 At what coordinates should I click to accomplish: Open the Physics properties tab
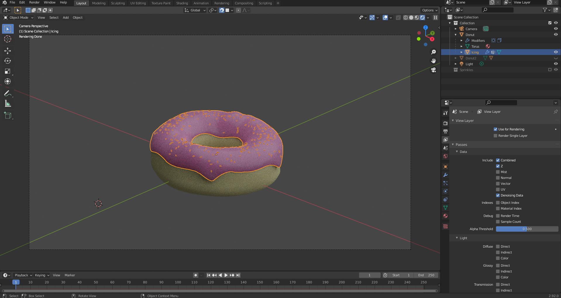(445, 191)
